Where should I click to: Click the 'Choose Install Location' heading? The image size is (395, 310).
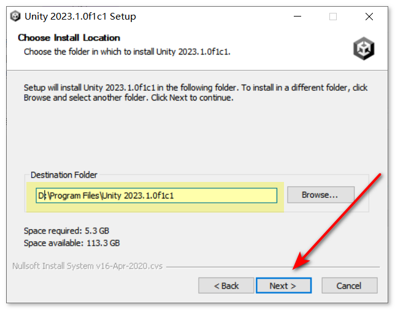pyautogui.click(x=69, y=38)
